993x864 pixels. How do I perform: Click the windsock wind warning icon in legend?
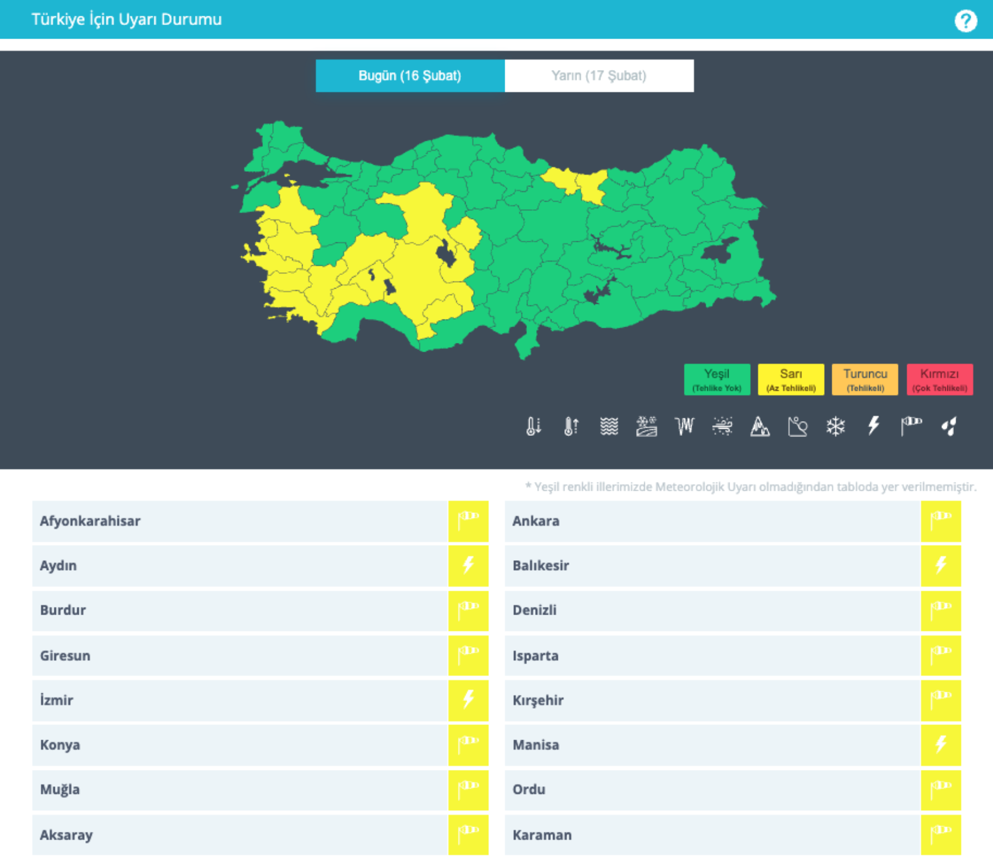click(911, 426)
